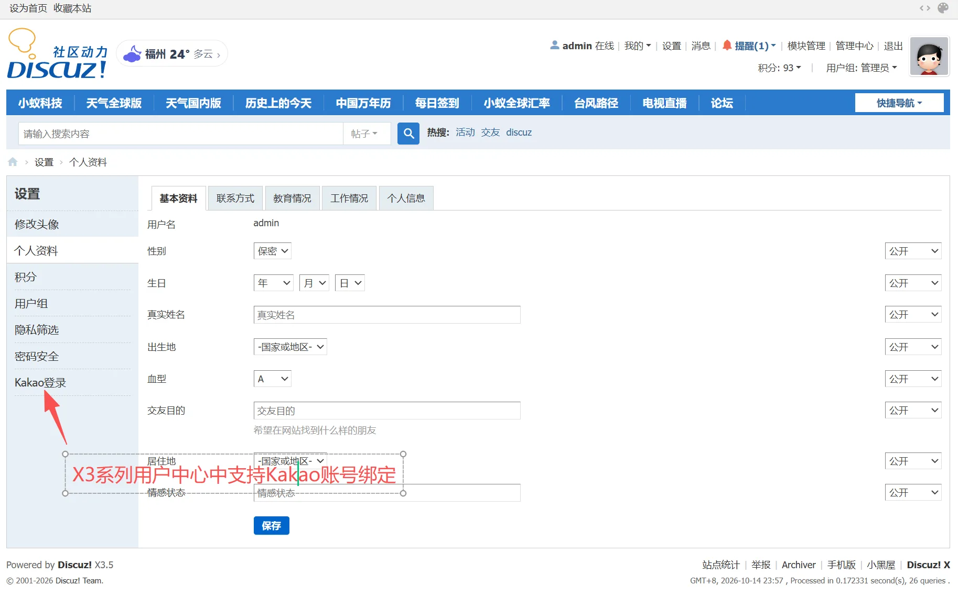Screen dimensions: 958x608
Task: Open the 管理中心 link
Action: click(854, 46)
